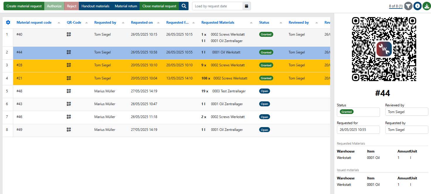Sort by Status column header
The width and height of the screenshot is (431, 194).
click(x=264, y=22)
